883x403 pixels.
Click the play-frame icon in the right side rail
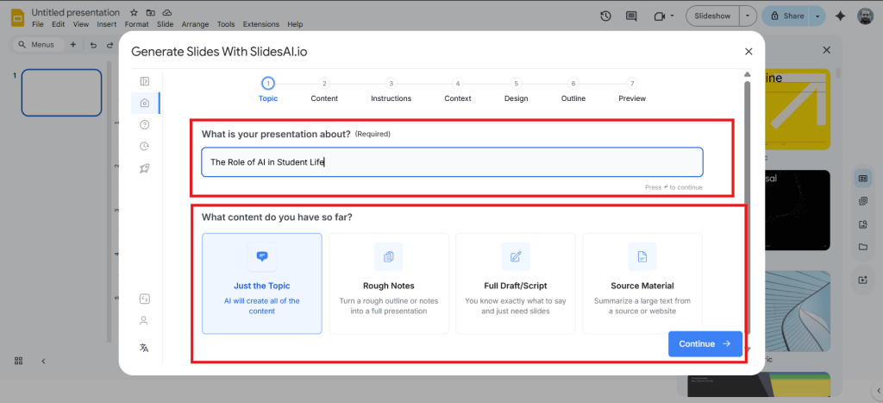click(862, 280)
